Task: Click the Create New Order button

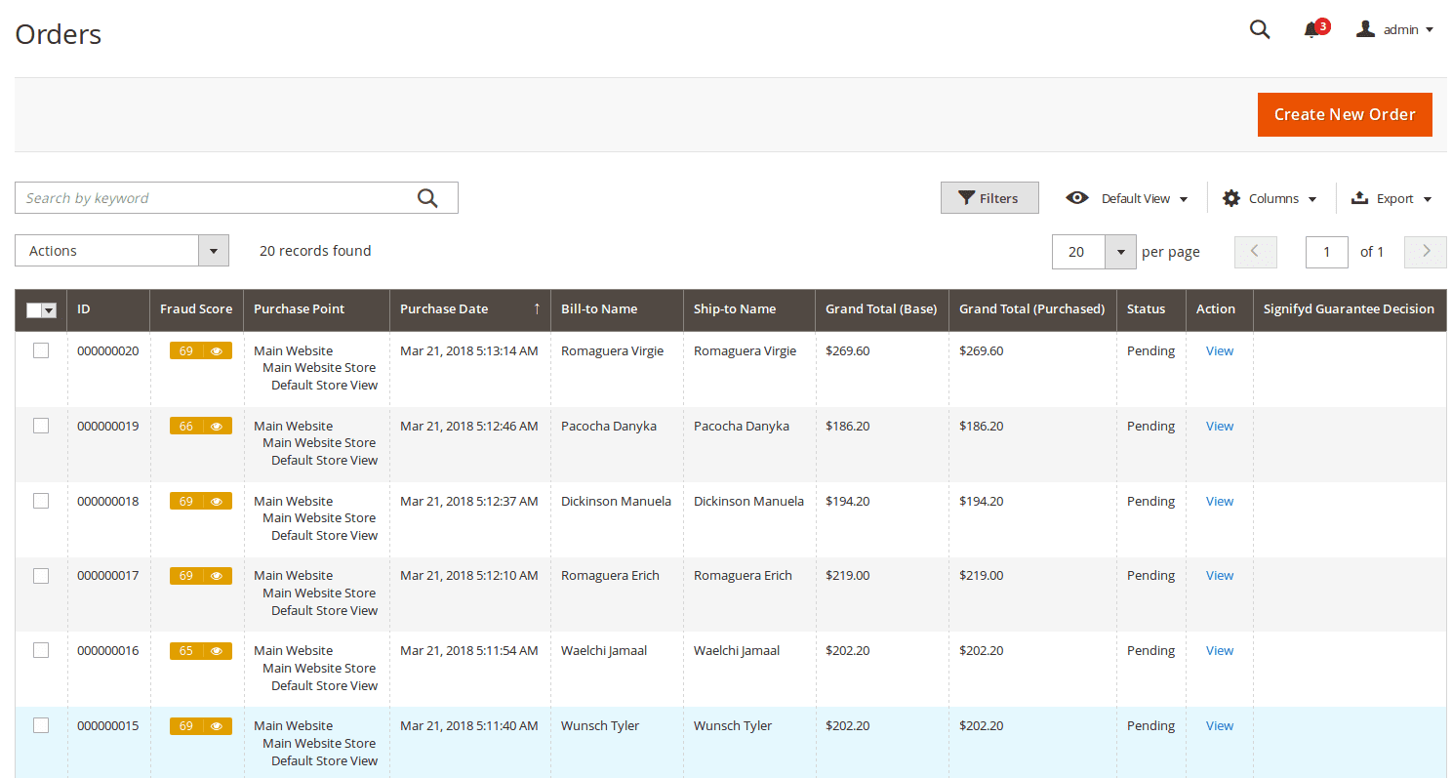Action: pos(1344,114)
